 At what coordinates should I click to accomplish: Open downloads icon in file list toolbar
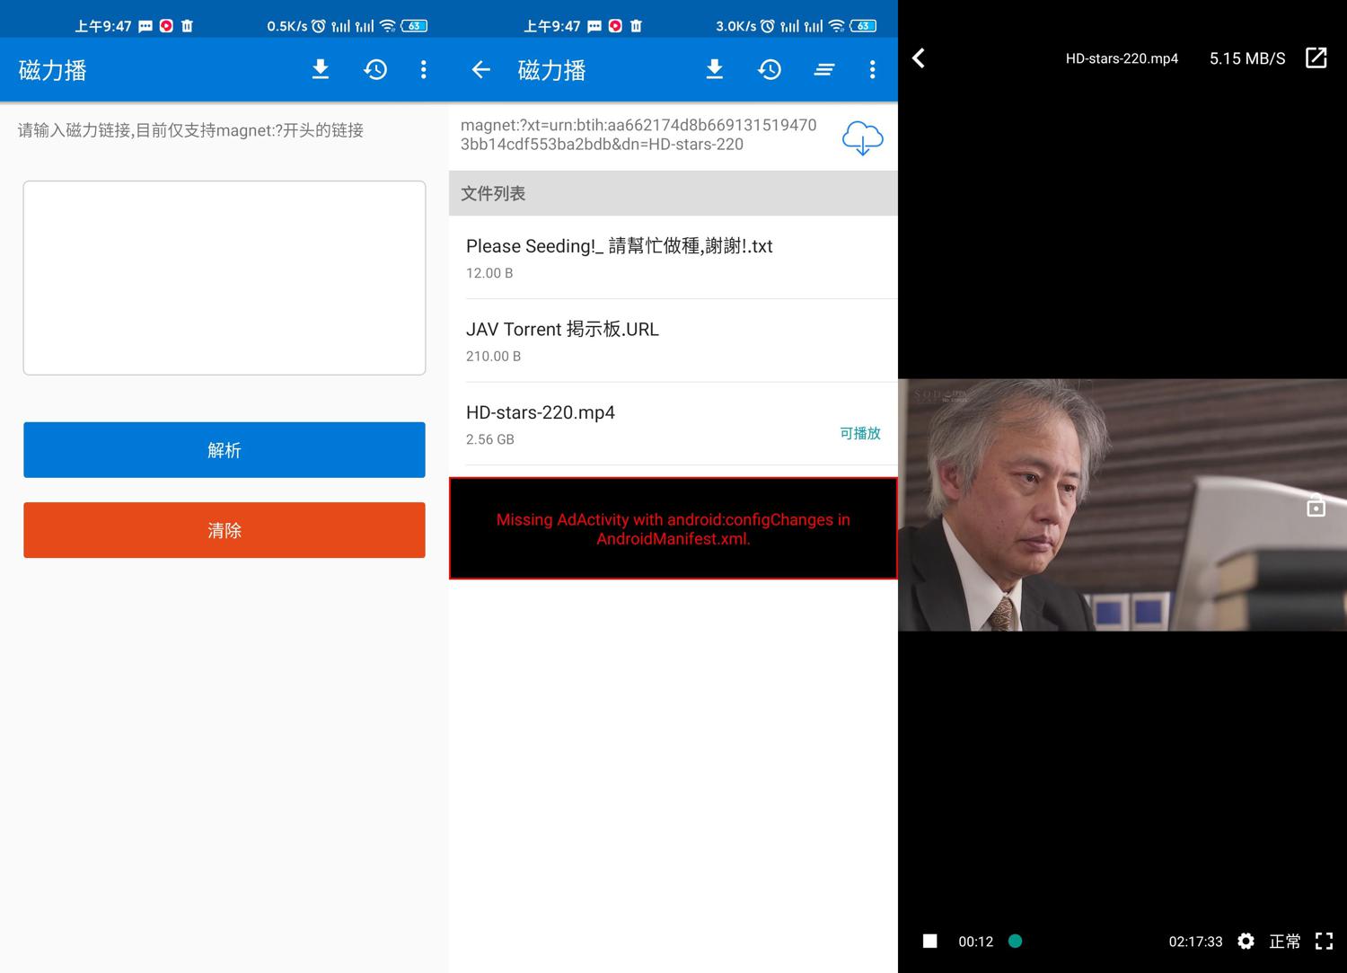[x=715, y=69]
